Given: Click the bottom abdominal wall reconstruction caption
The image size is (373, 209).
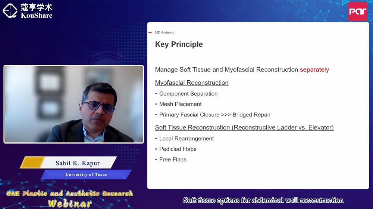Looking at the screenshot, I should click(x=263, y=200).
